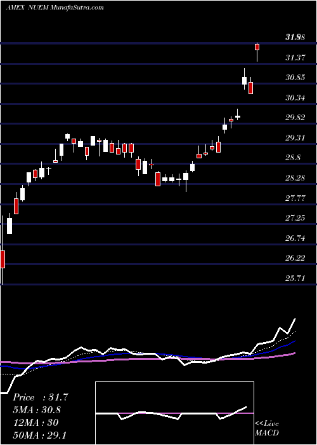Click the 25.71 price axis label

pos(295,278)
